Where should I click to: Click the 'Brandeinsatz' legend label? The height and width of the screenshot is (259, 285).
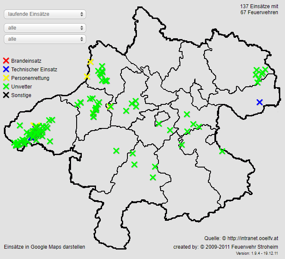26,61
